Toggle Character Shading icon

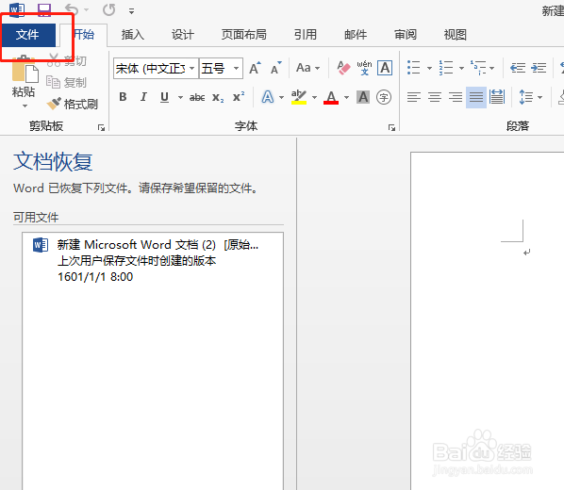pos(363,97)
